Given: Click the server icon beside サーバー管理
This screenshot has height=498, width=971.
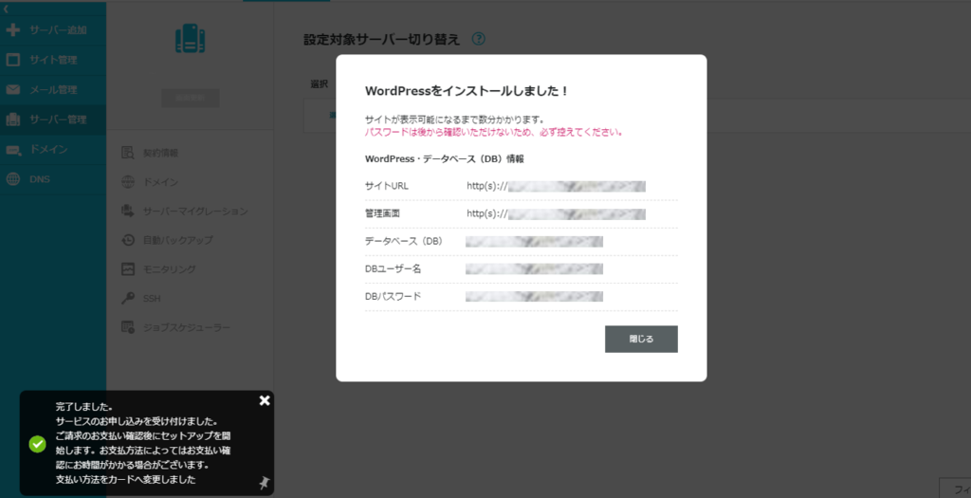Looking at the screenshot, I should coord(13,119).
